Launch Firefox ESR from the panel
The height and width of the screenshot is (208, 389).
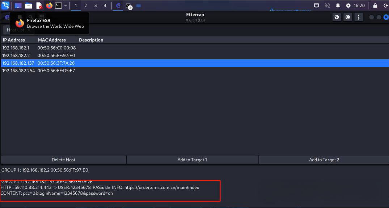49,5
